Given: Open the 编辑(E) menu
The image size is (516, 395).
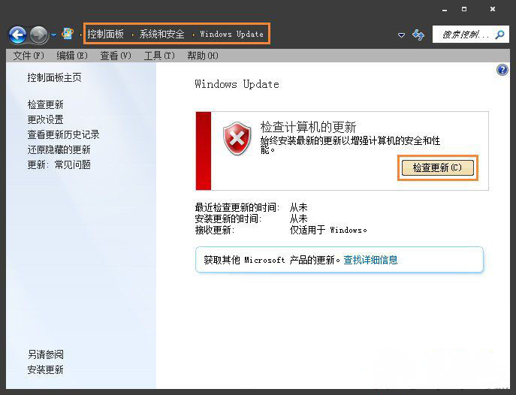Looking at the screenshot, I should (72, 56).
